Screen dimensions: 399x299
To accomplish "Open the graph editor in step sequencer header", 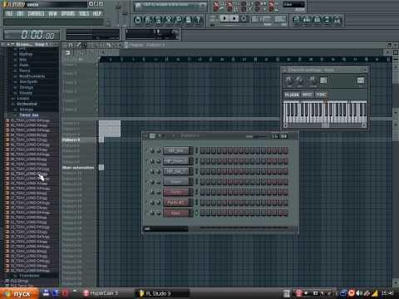I will tap(275, 136).
